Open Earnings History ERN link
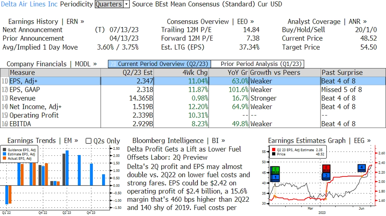The image size is (386, 216). [x=46, y=21]
